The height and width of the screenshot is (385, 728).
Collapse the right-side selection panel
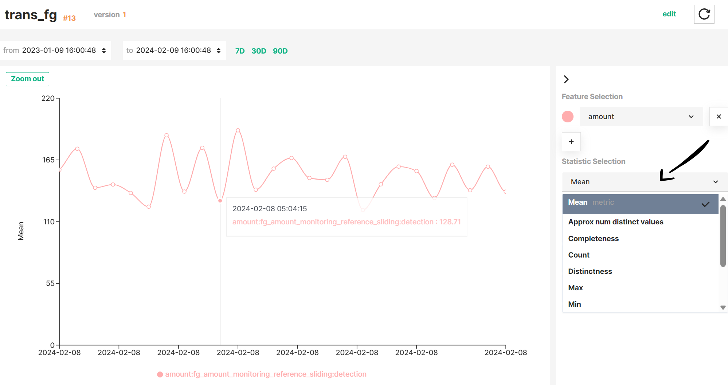(566, 79)
